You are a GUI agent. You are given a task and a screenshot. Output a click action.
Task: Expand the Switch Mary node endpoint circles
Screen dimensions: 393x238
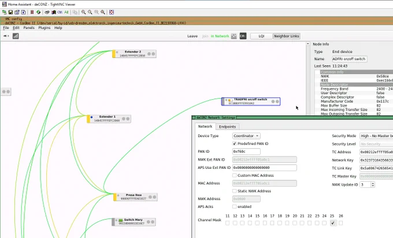coord(151,222)
